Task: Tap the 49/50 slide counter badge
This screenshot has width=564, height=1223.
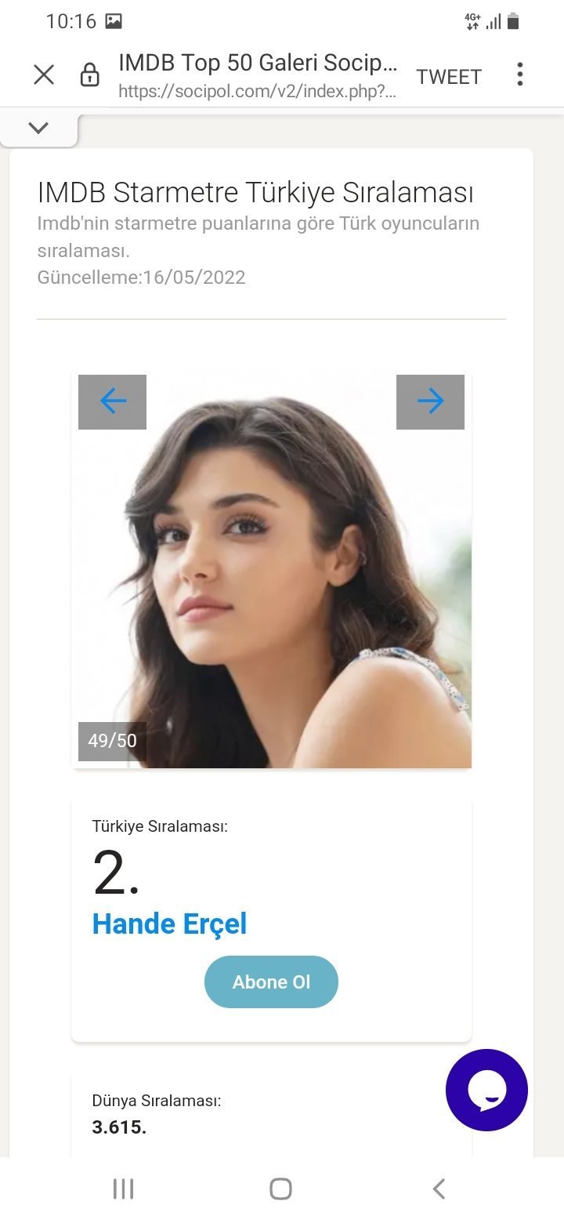Action: point(112,741)
